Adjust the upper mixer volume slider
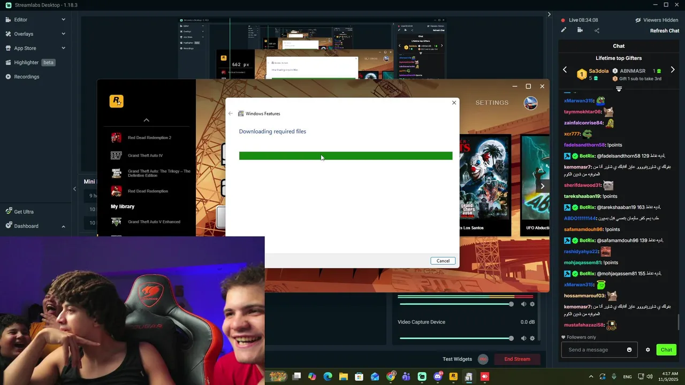The image size is (685, 385). point(456,304)
